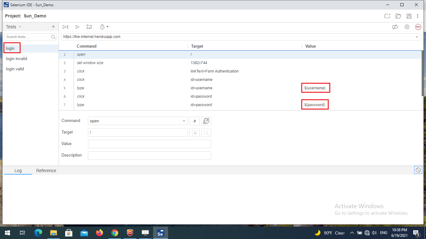Toggle comment on the command
This screenshot has height=239, width=426.
[195, 121]
